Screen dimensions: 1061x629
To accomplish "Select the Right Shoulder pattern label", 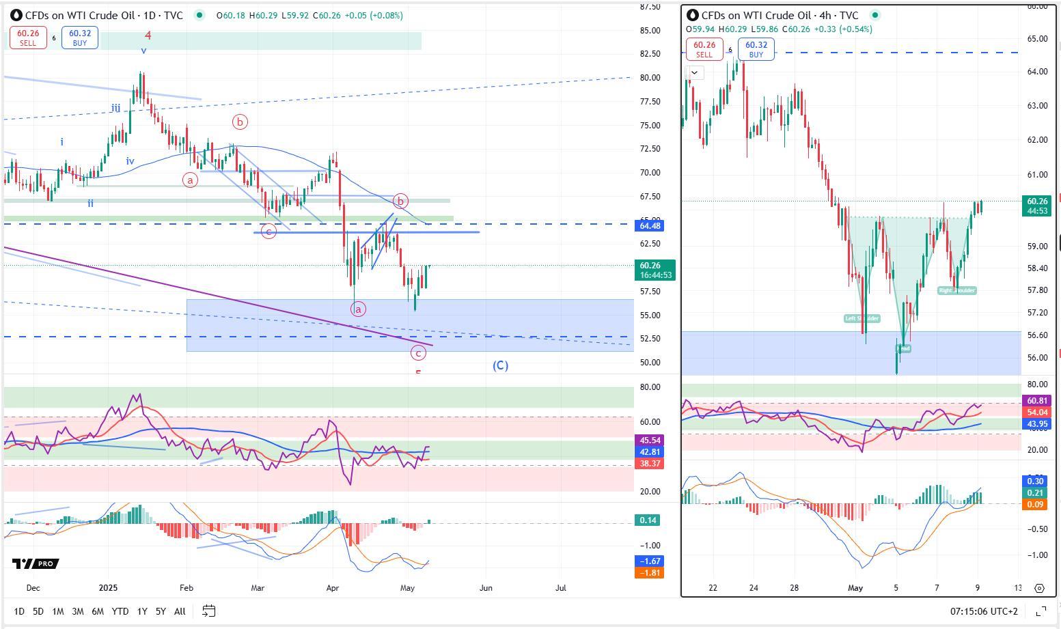I will pyautogui.click(x=957, y=290).
